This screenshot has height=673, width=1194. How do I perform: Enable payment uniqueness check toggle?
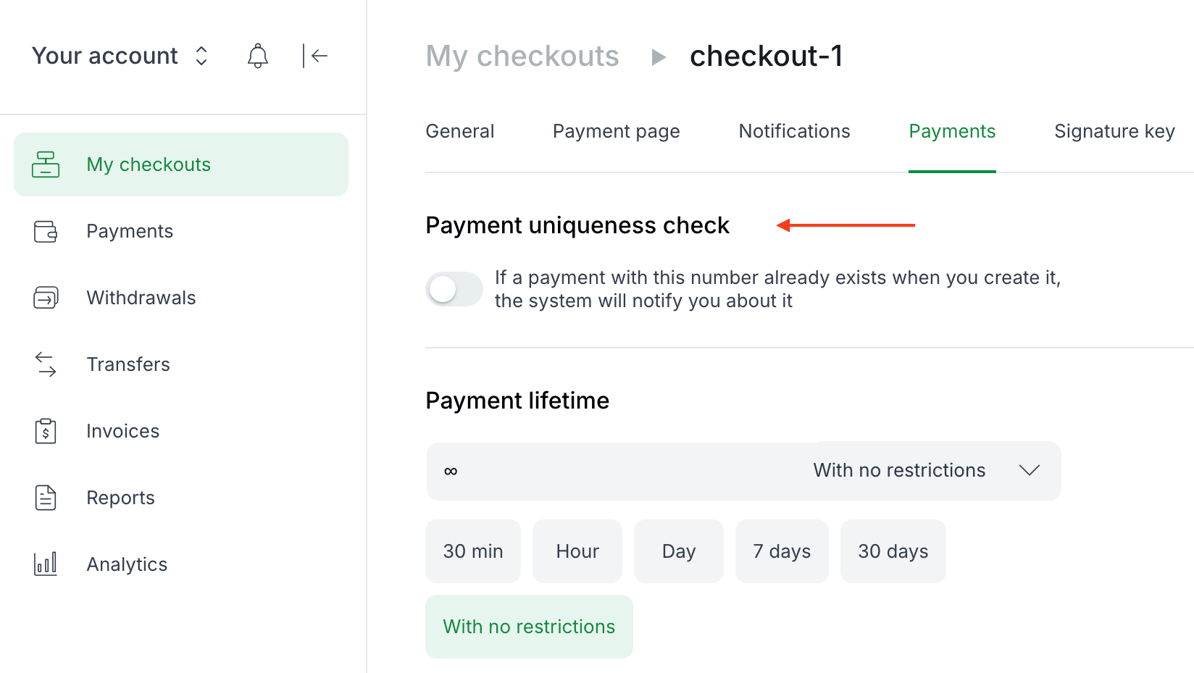tap(454, 288)
